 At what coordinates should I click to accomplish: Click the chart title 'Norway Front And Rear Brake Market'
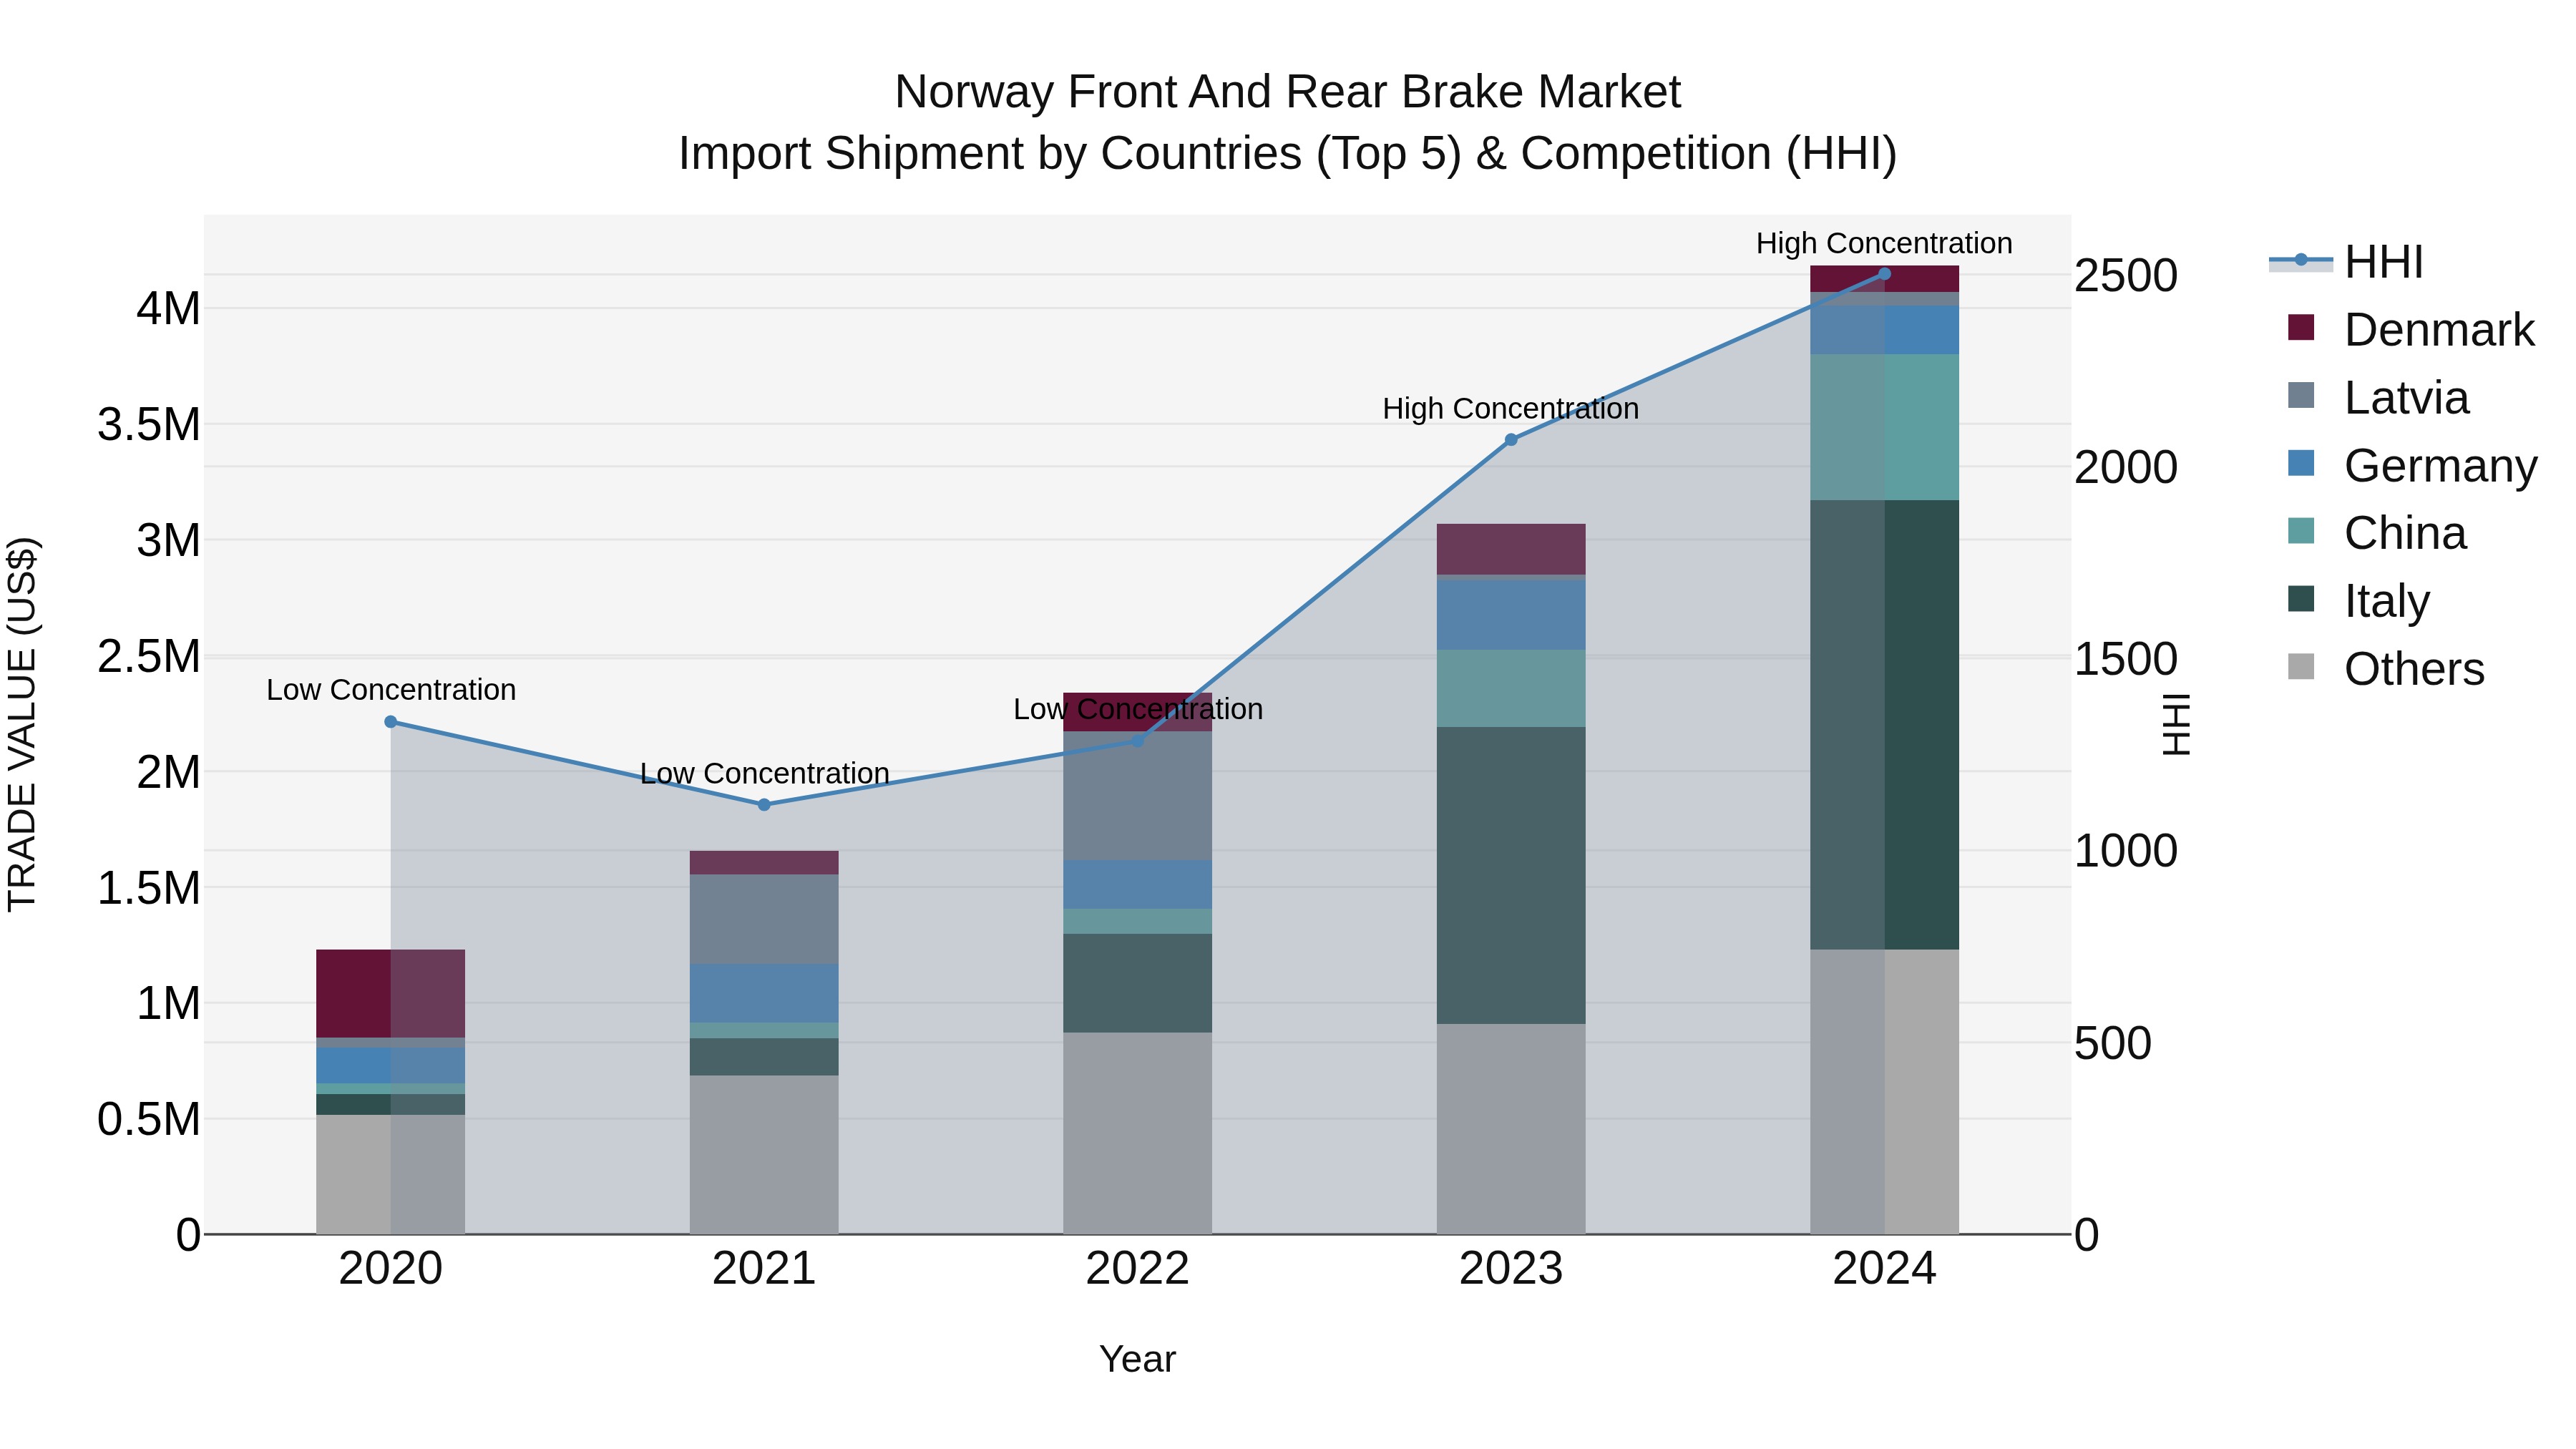pos(1288,92)
